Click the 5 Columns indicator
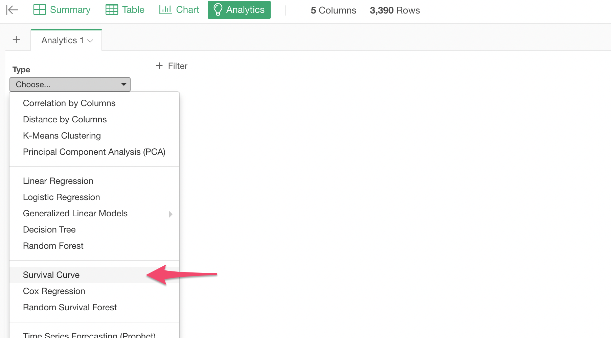This screenshot has height=338, width=611. [x=333, y=10]
